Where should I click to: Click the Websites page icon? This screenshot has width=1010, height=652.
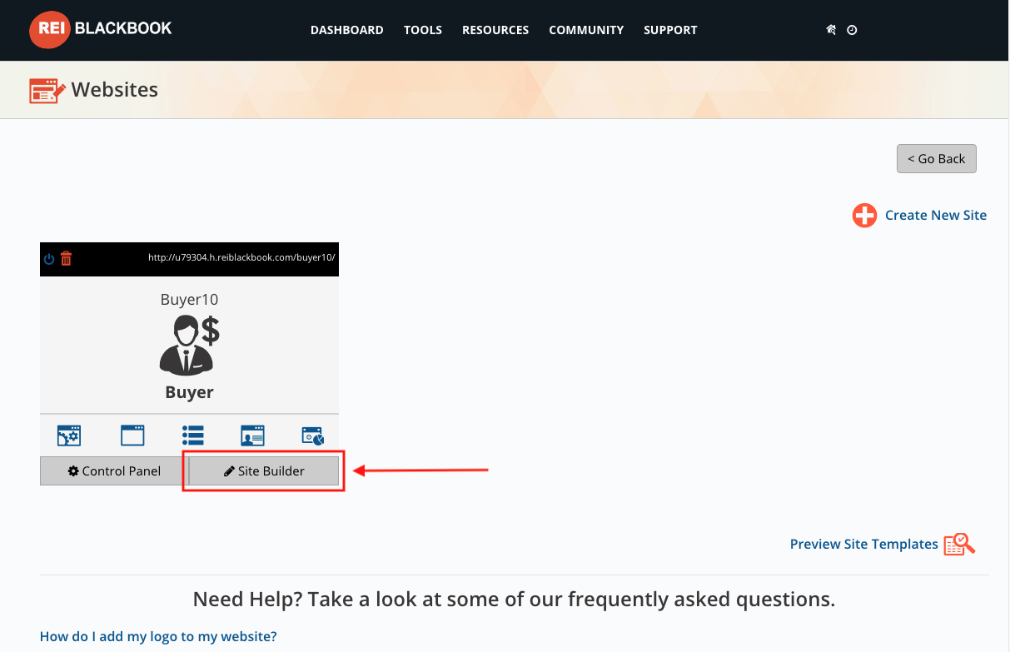click(47, 90)
